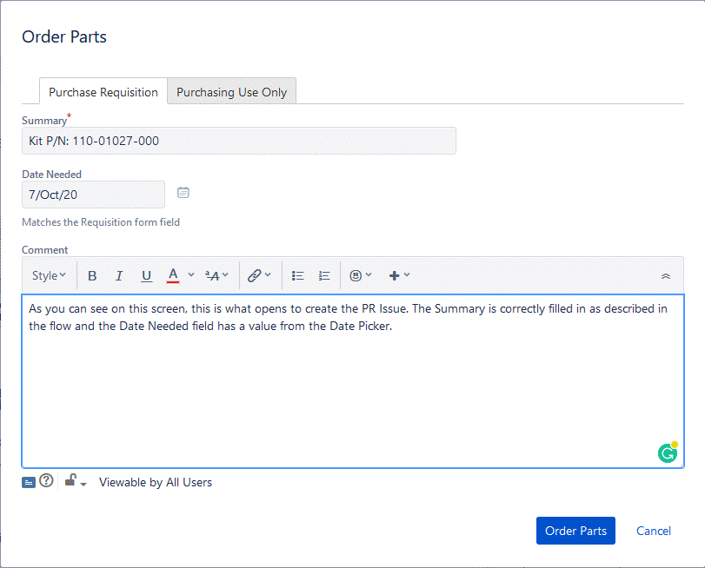Toggle bold formatting in comment toolbar
Viewport: 705px width, 568px height.
click(x=92, y=275)
